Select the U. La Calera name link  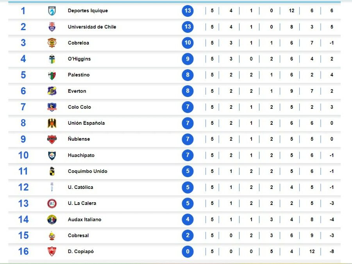[82, 203]
